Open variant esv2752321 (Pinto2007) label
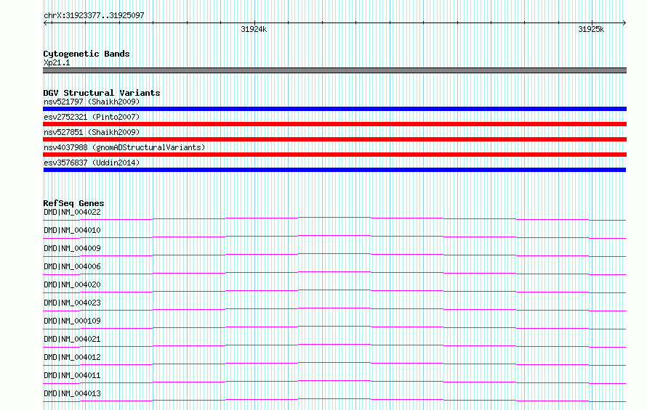647x410 pixels. [92, 117]
